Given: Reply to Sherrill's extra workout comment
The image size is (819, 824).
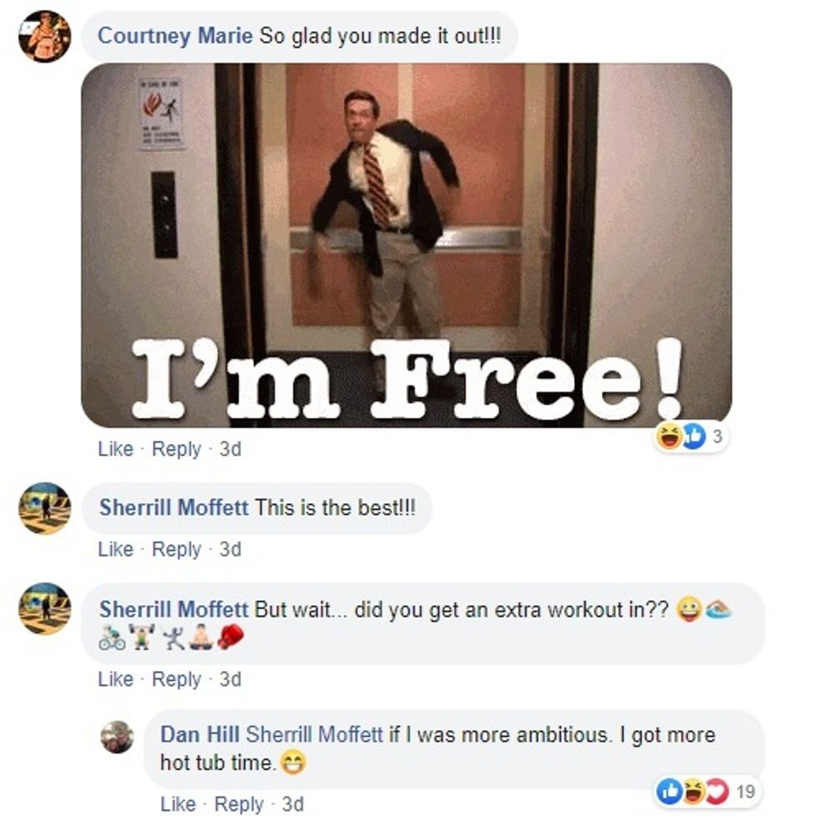Looking at the screenshot, I should coord(176,679).
